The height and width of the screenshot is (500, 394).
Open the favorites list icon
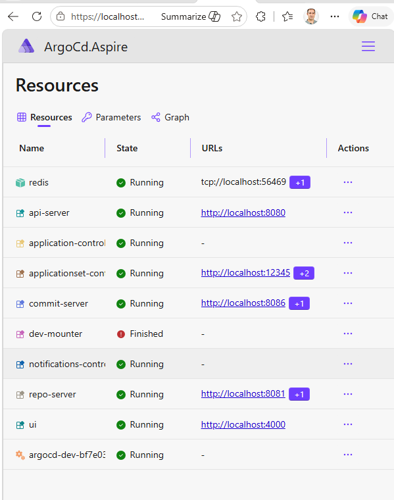(x=287, y=16)
